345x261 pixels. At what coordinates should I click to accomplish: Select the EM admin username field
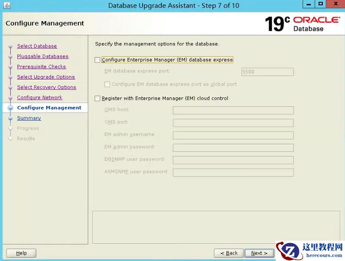[x=233, y=135]
